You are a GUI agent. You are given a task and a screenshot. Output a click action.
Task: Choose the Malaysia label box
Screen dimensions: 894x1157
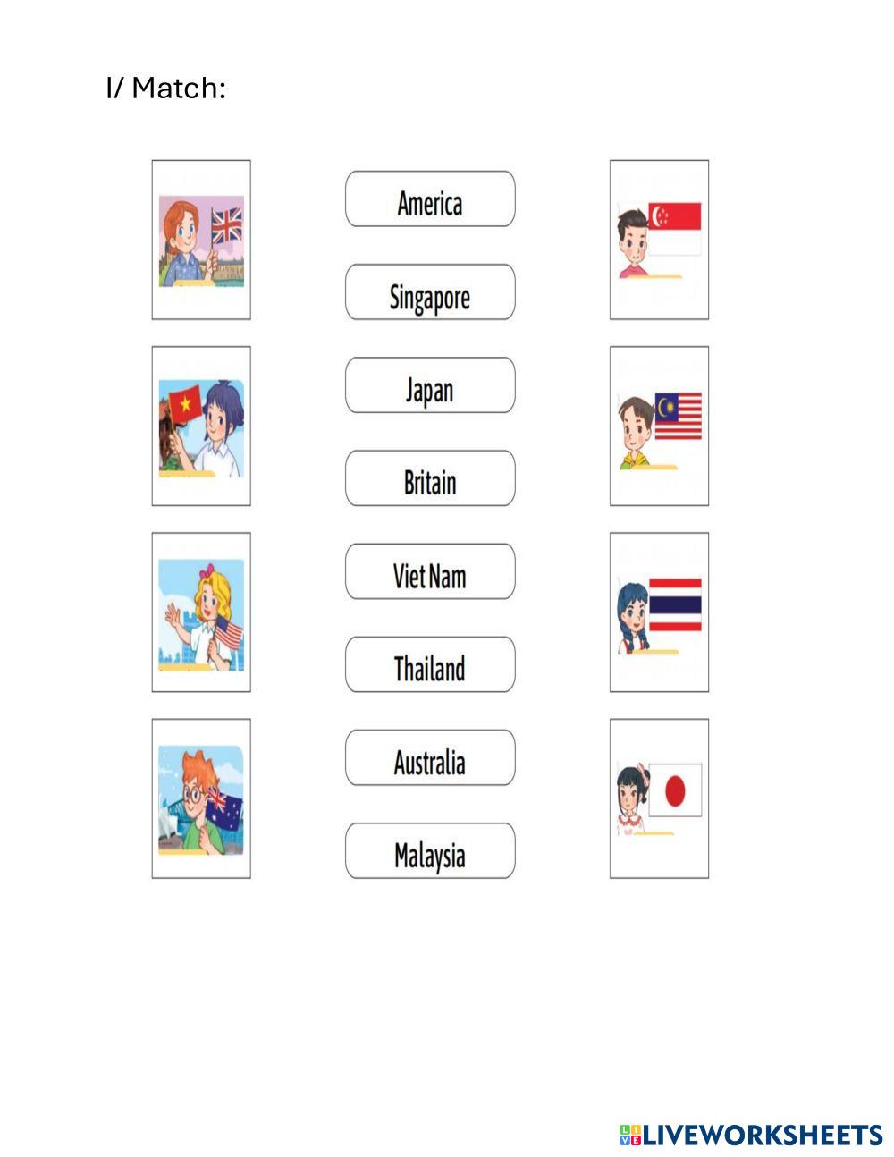tap(430, 851)
